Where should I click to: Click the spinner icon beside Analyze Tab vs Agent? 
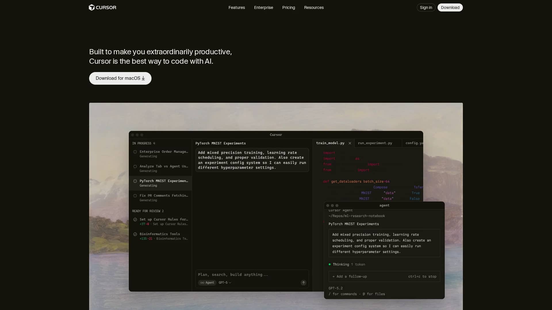pyautogui.click(x=135, y=166)
